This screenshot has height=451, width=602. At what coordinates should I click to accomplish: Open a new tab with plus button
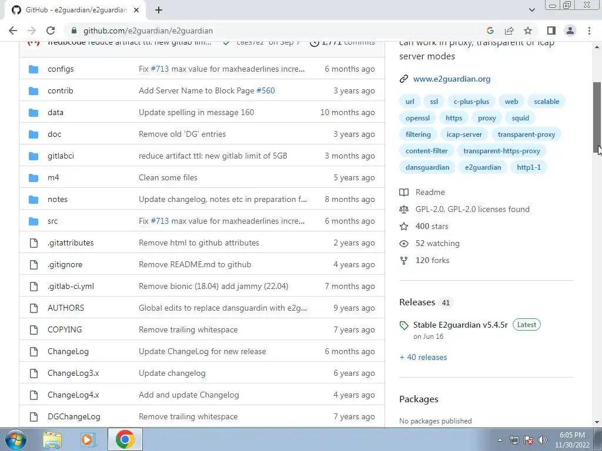coord(159,10)
